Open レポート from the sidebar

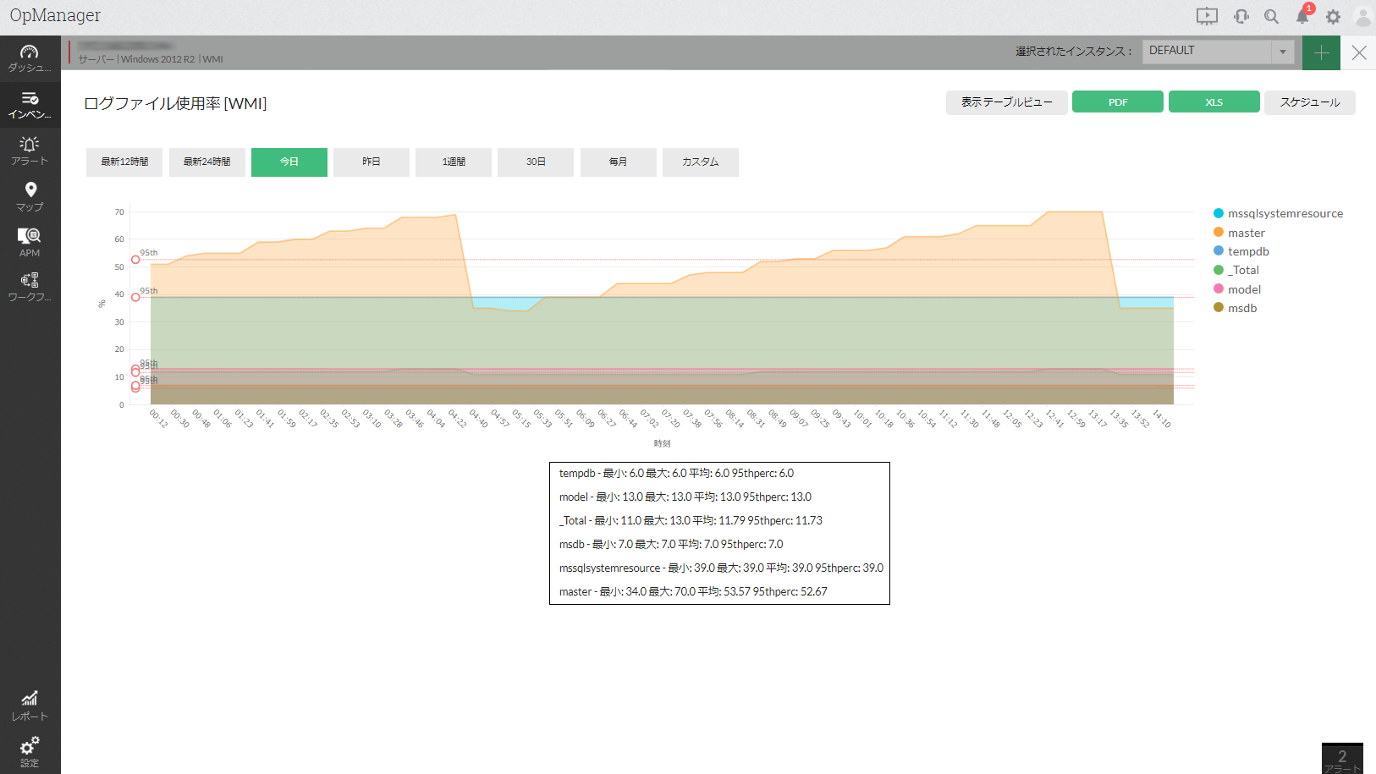(30, 705)
